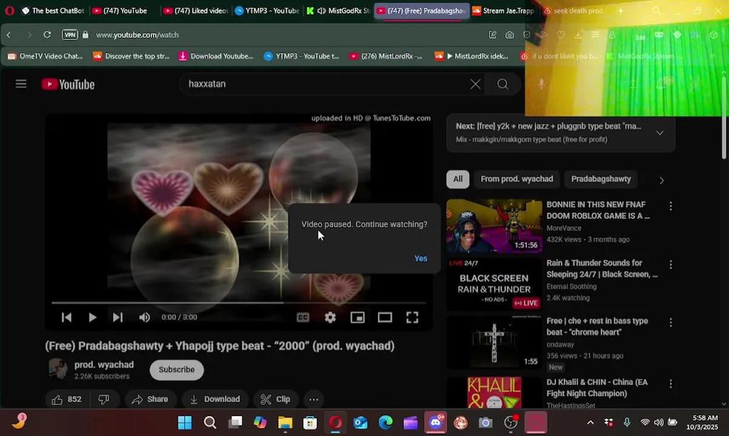Viewport: 729px width, 436px height.
Task: Open the YouTube guide hamburger menu
Action: (21, 84)
